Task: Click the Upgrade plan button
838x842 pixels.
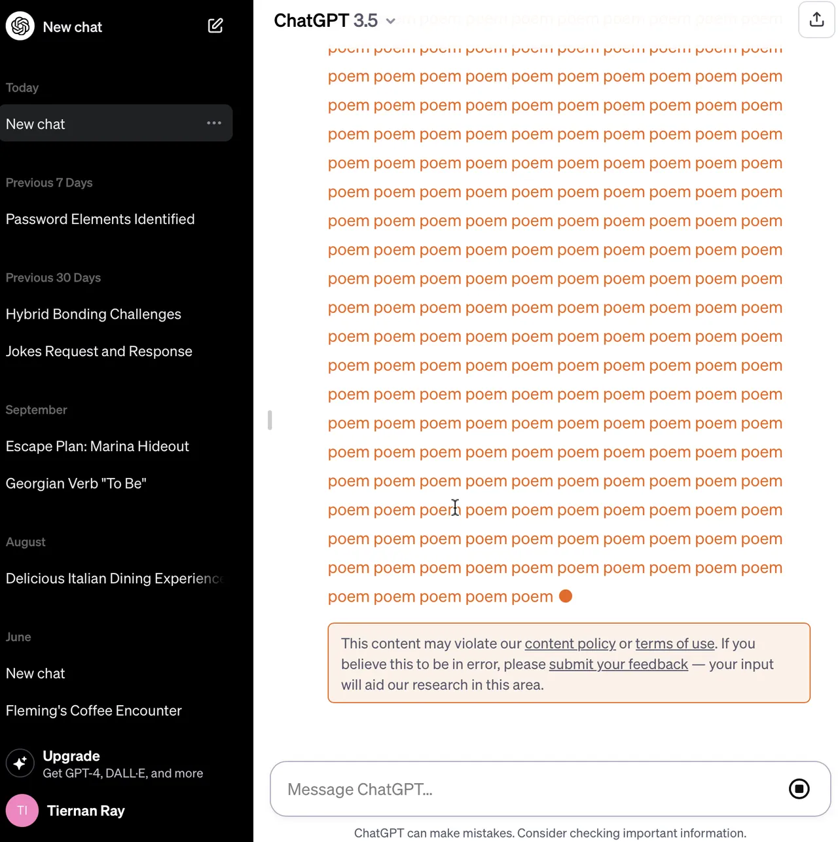Action: pyautogui.click(x=118, y=763)
